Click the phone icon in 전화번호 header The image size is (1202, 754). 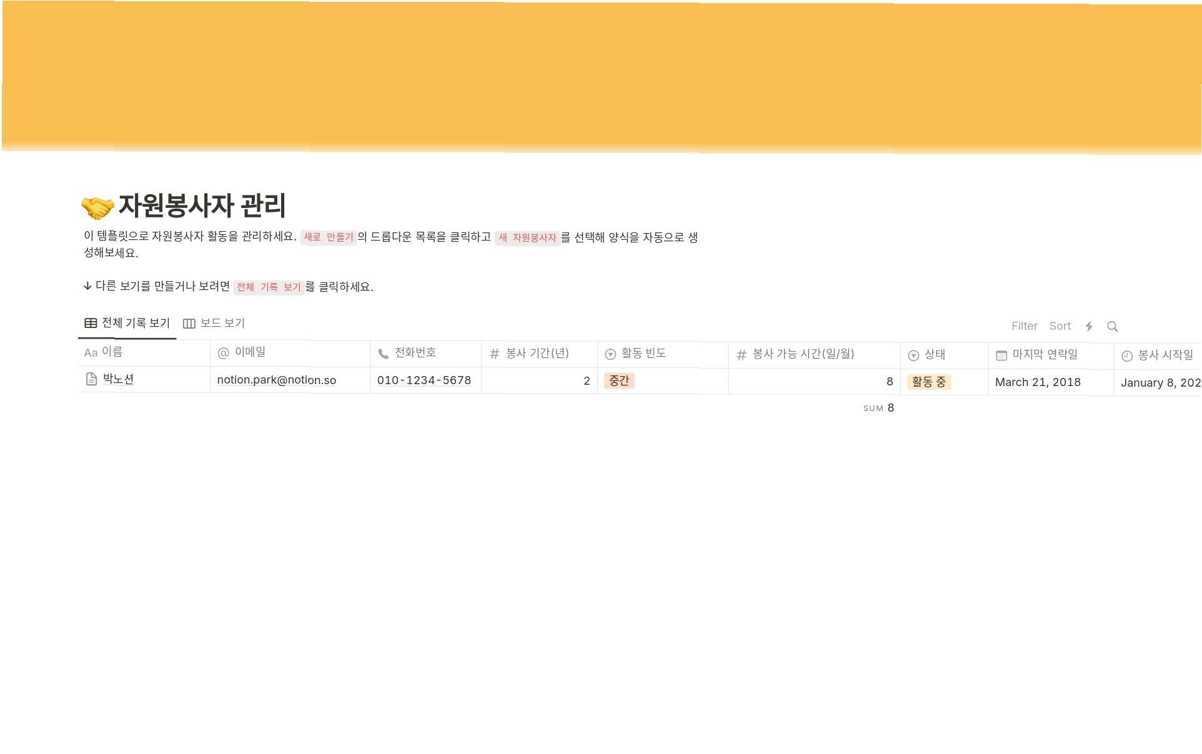[383, 354]
